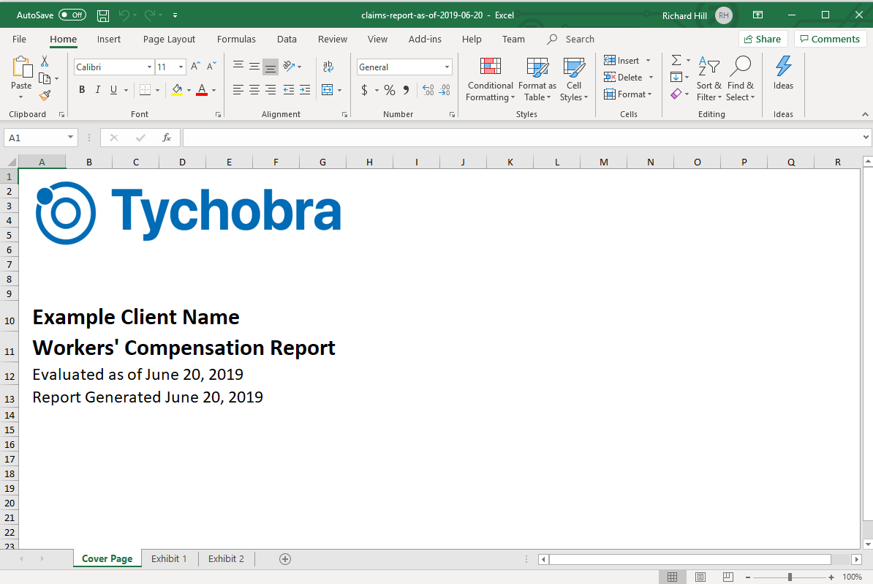The height and width of the screenshot is (584, 873).
Task: Click the Undo arrow icon
Action: [x=124, y=15]
